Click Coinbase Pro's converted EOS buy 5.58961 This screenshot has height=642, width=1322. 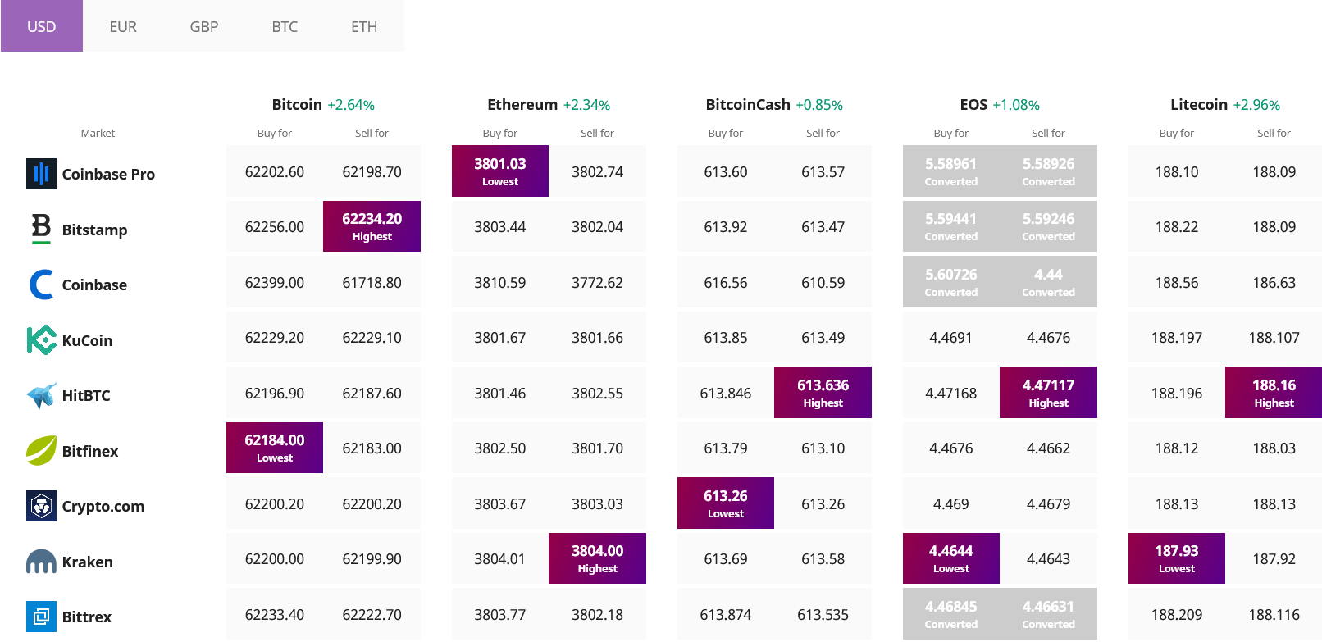951,171
